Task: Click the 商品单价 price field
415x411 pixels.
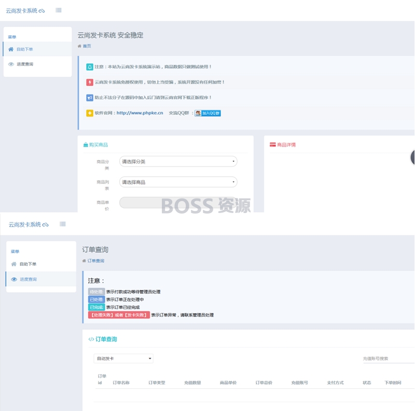Action: click(x=178, y=203)
